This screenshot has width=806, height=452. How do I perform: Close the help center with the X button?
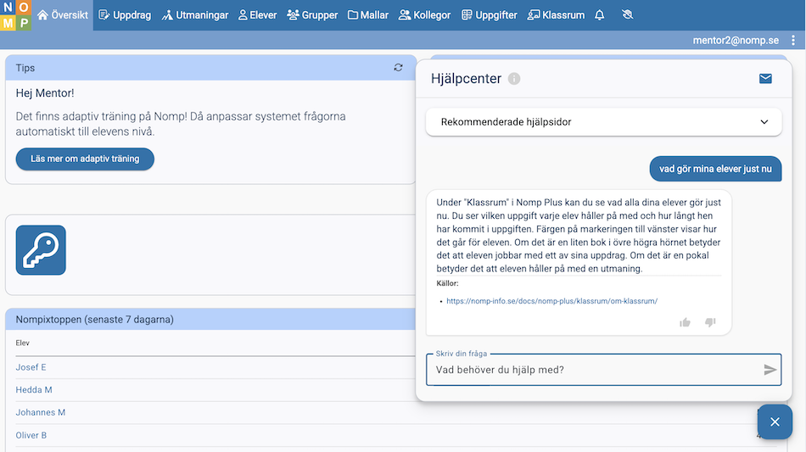point(775,421)
